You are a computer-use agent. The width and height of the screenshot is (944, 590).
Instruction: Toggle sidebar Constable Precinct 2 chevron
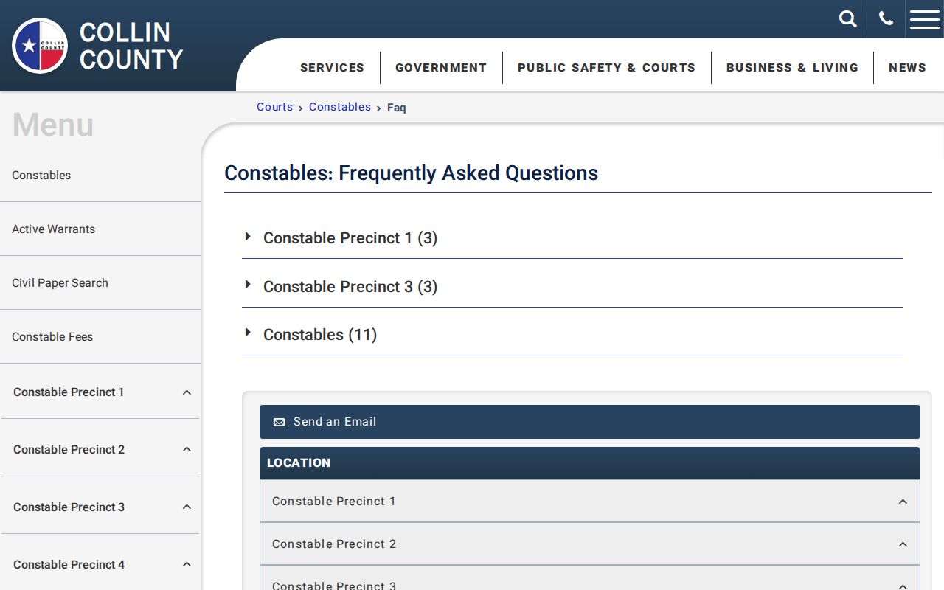187,450
